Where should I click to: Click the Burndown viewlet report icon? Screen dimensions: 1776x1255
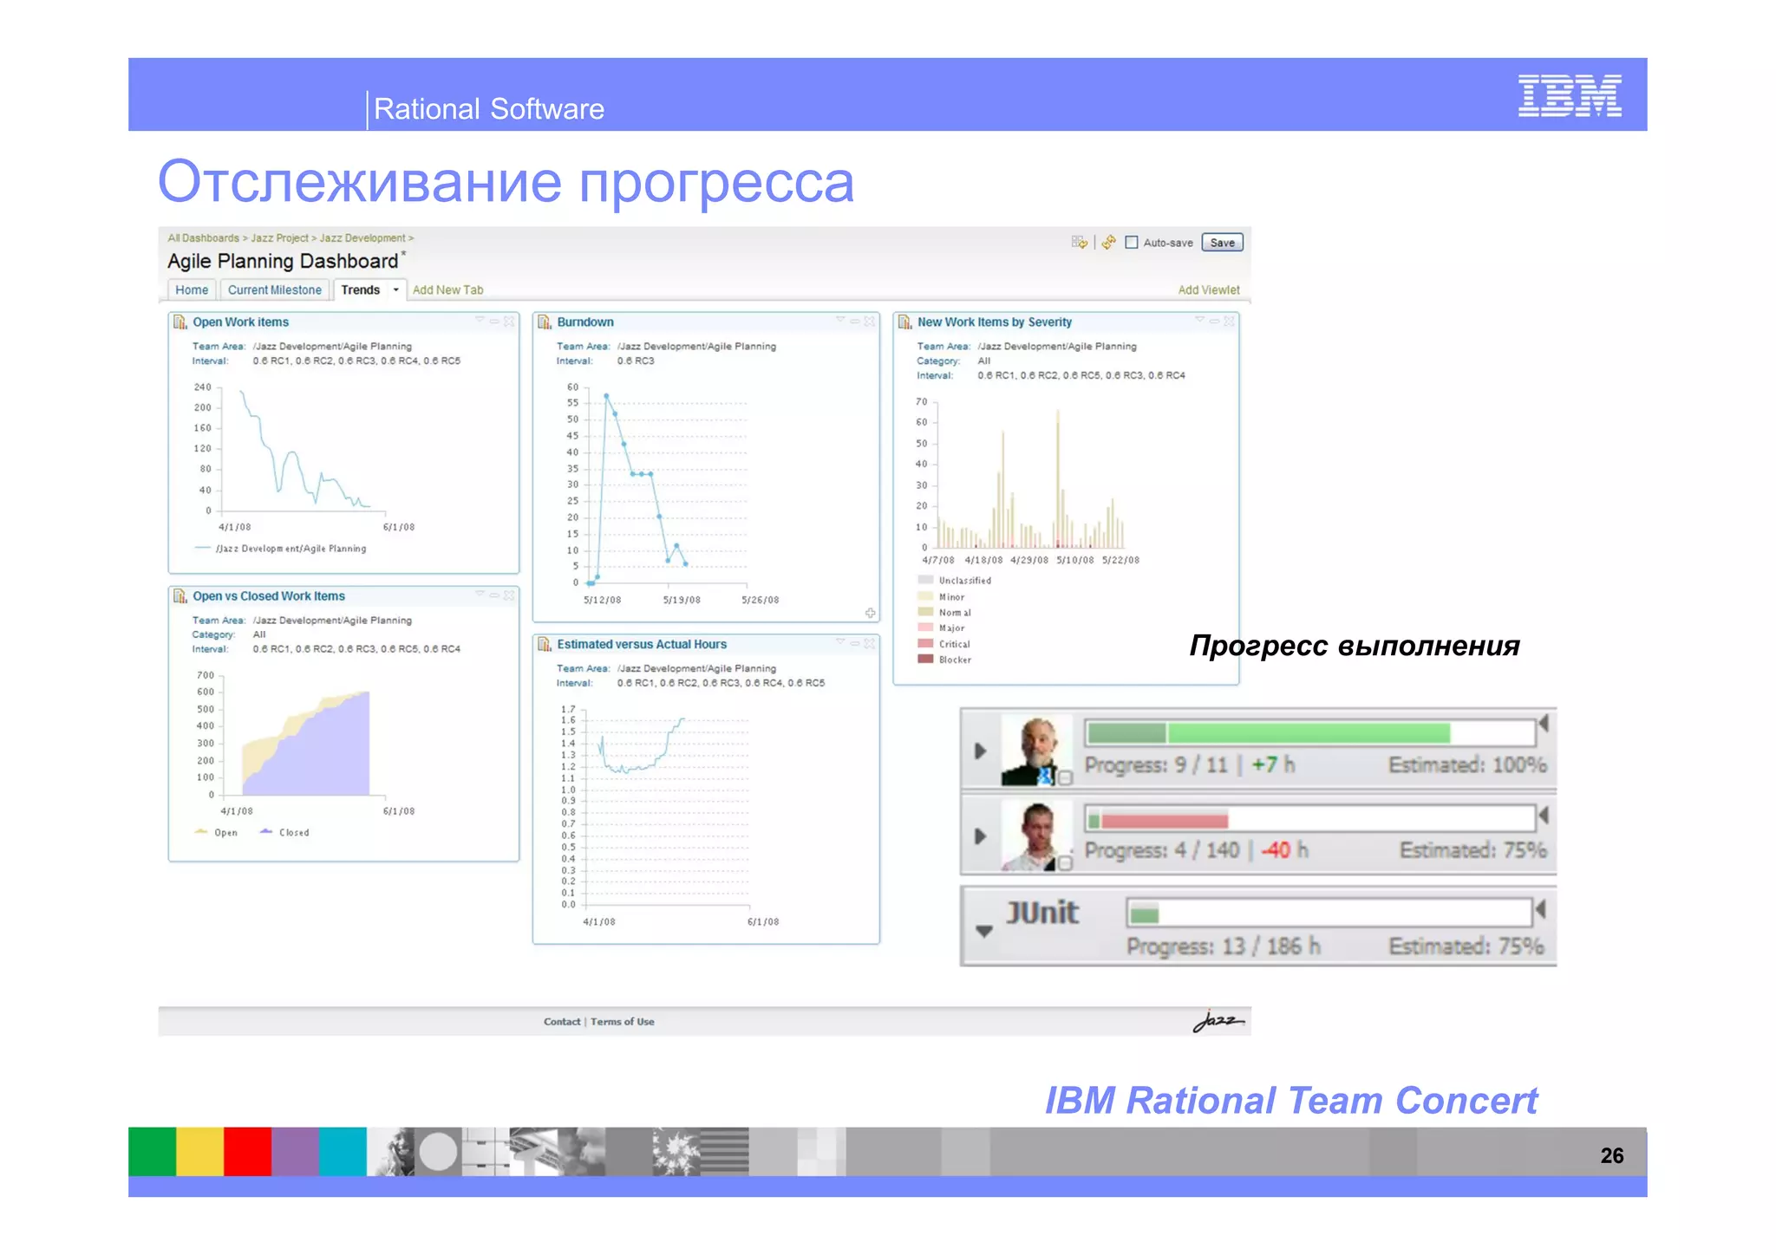(x=545, y=322)
